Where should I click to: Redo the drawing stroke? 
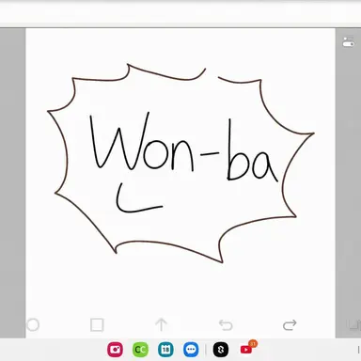click(x=290, y=325)
